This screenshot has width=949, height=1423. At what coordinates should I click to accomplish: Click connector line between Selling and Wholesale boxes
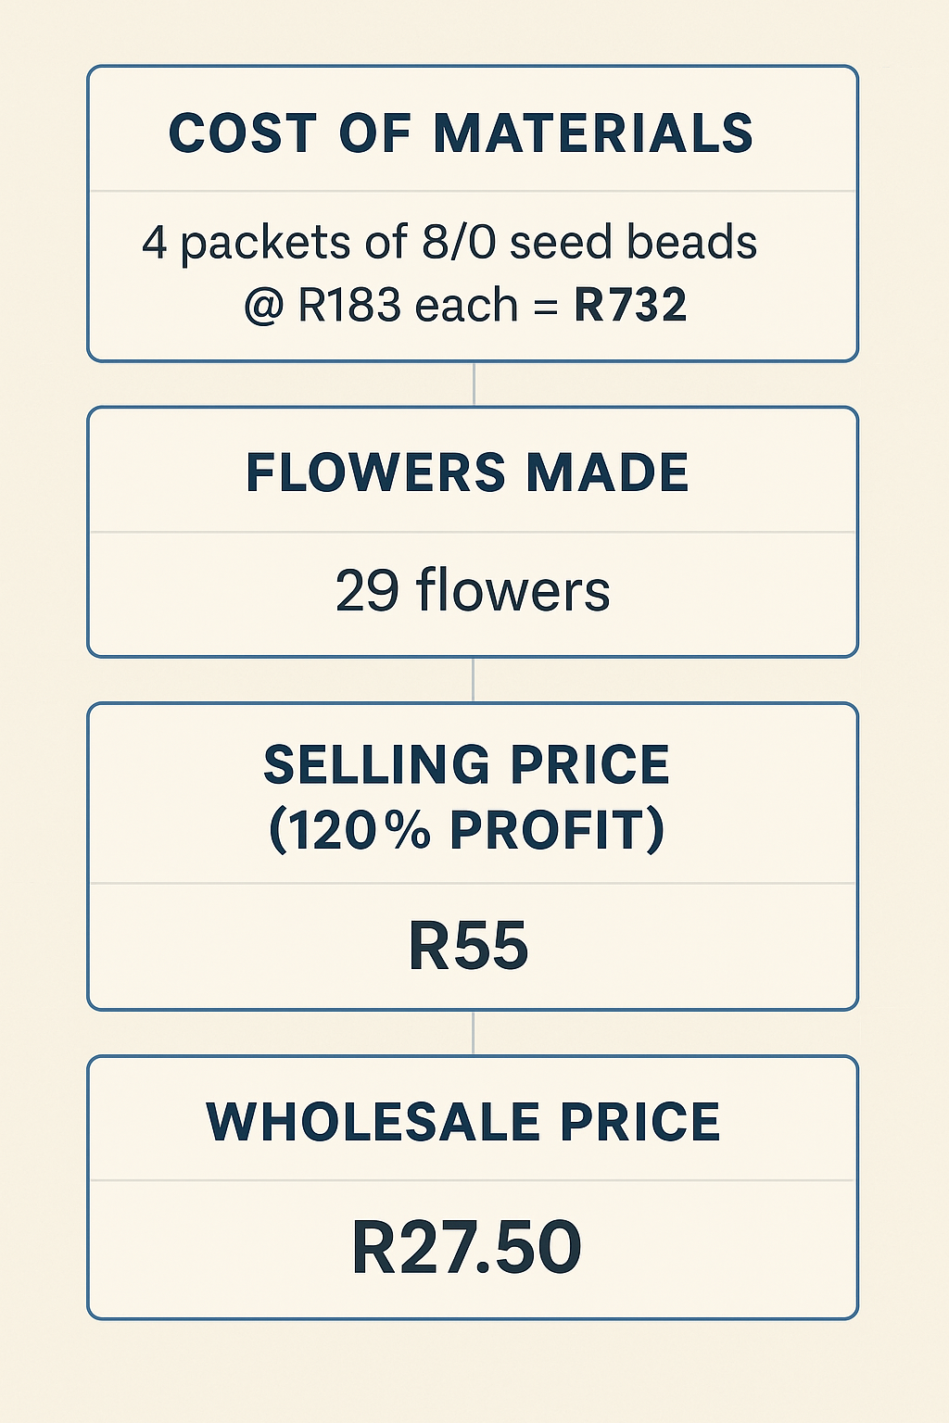point(474,1033)
